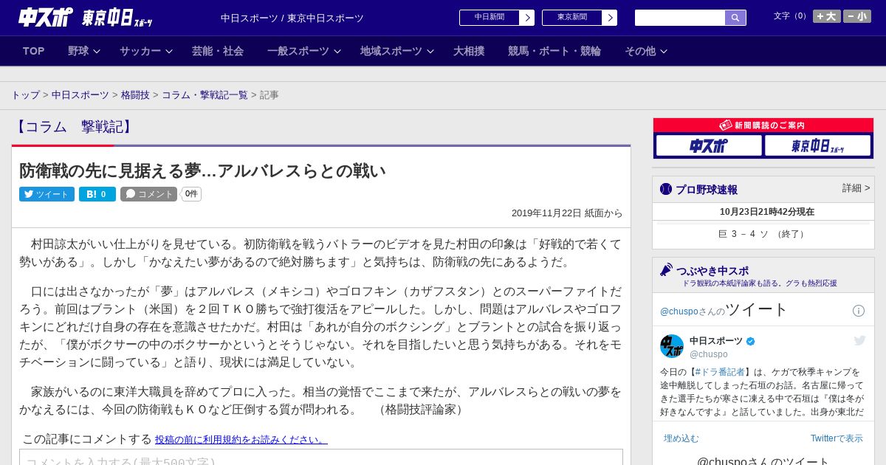Open プロ野球速報 詳細 link
The height and width of the screenshot is (465, 886).
coord(856,188)
